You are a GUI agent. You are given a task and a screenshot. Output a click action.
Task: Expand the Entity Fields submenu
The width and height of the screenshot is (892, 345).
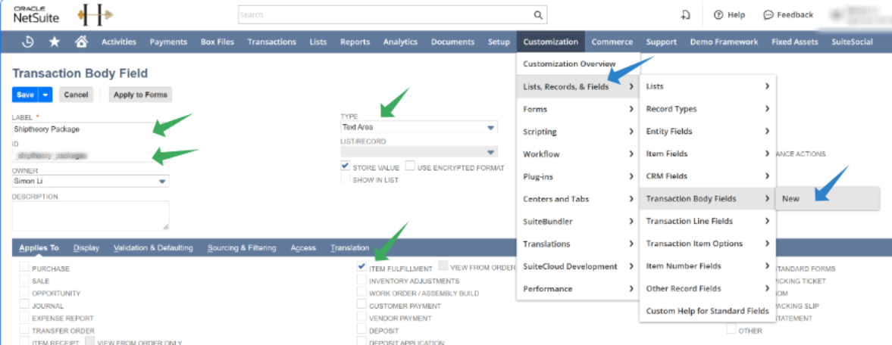click(x=708, y=132)
